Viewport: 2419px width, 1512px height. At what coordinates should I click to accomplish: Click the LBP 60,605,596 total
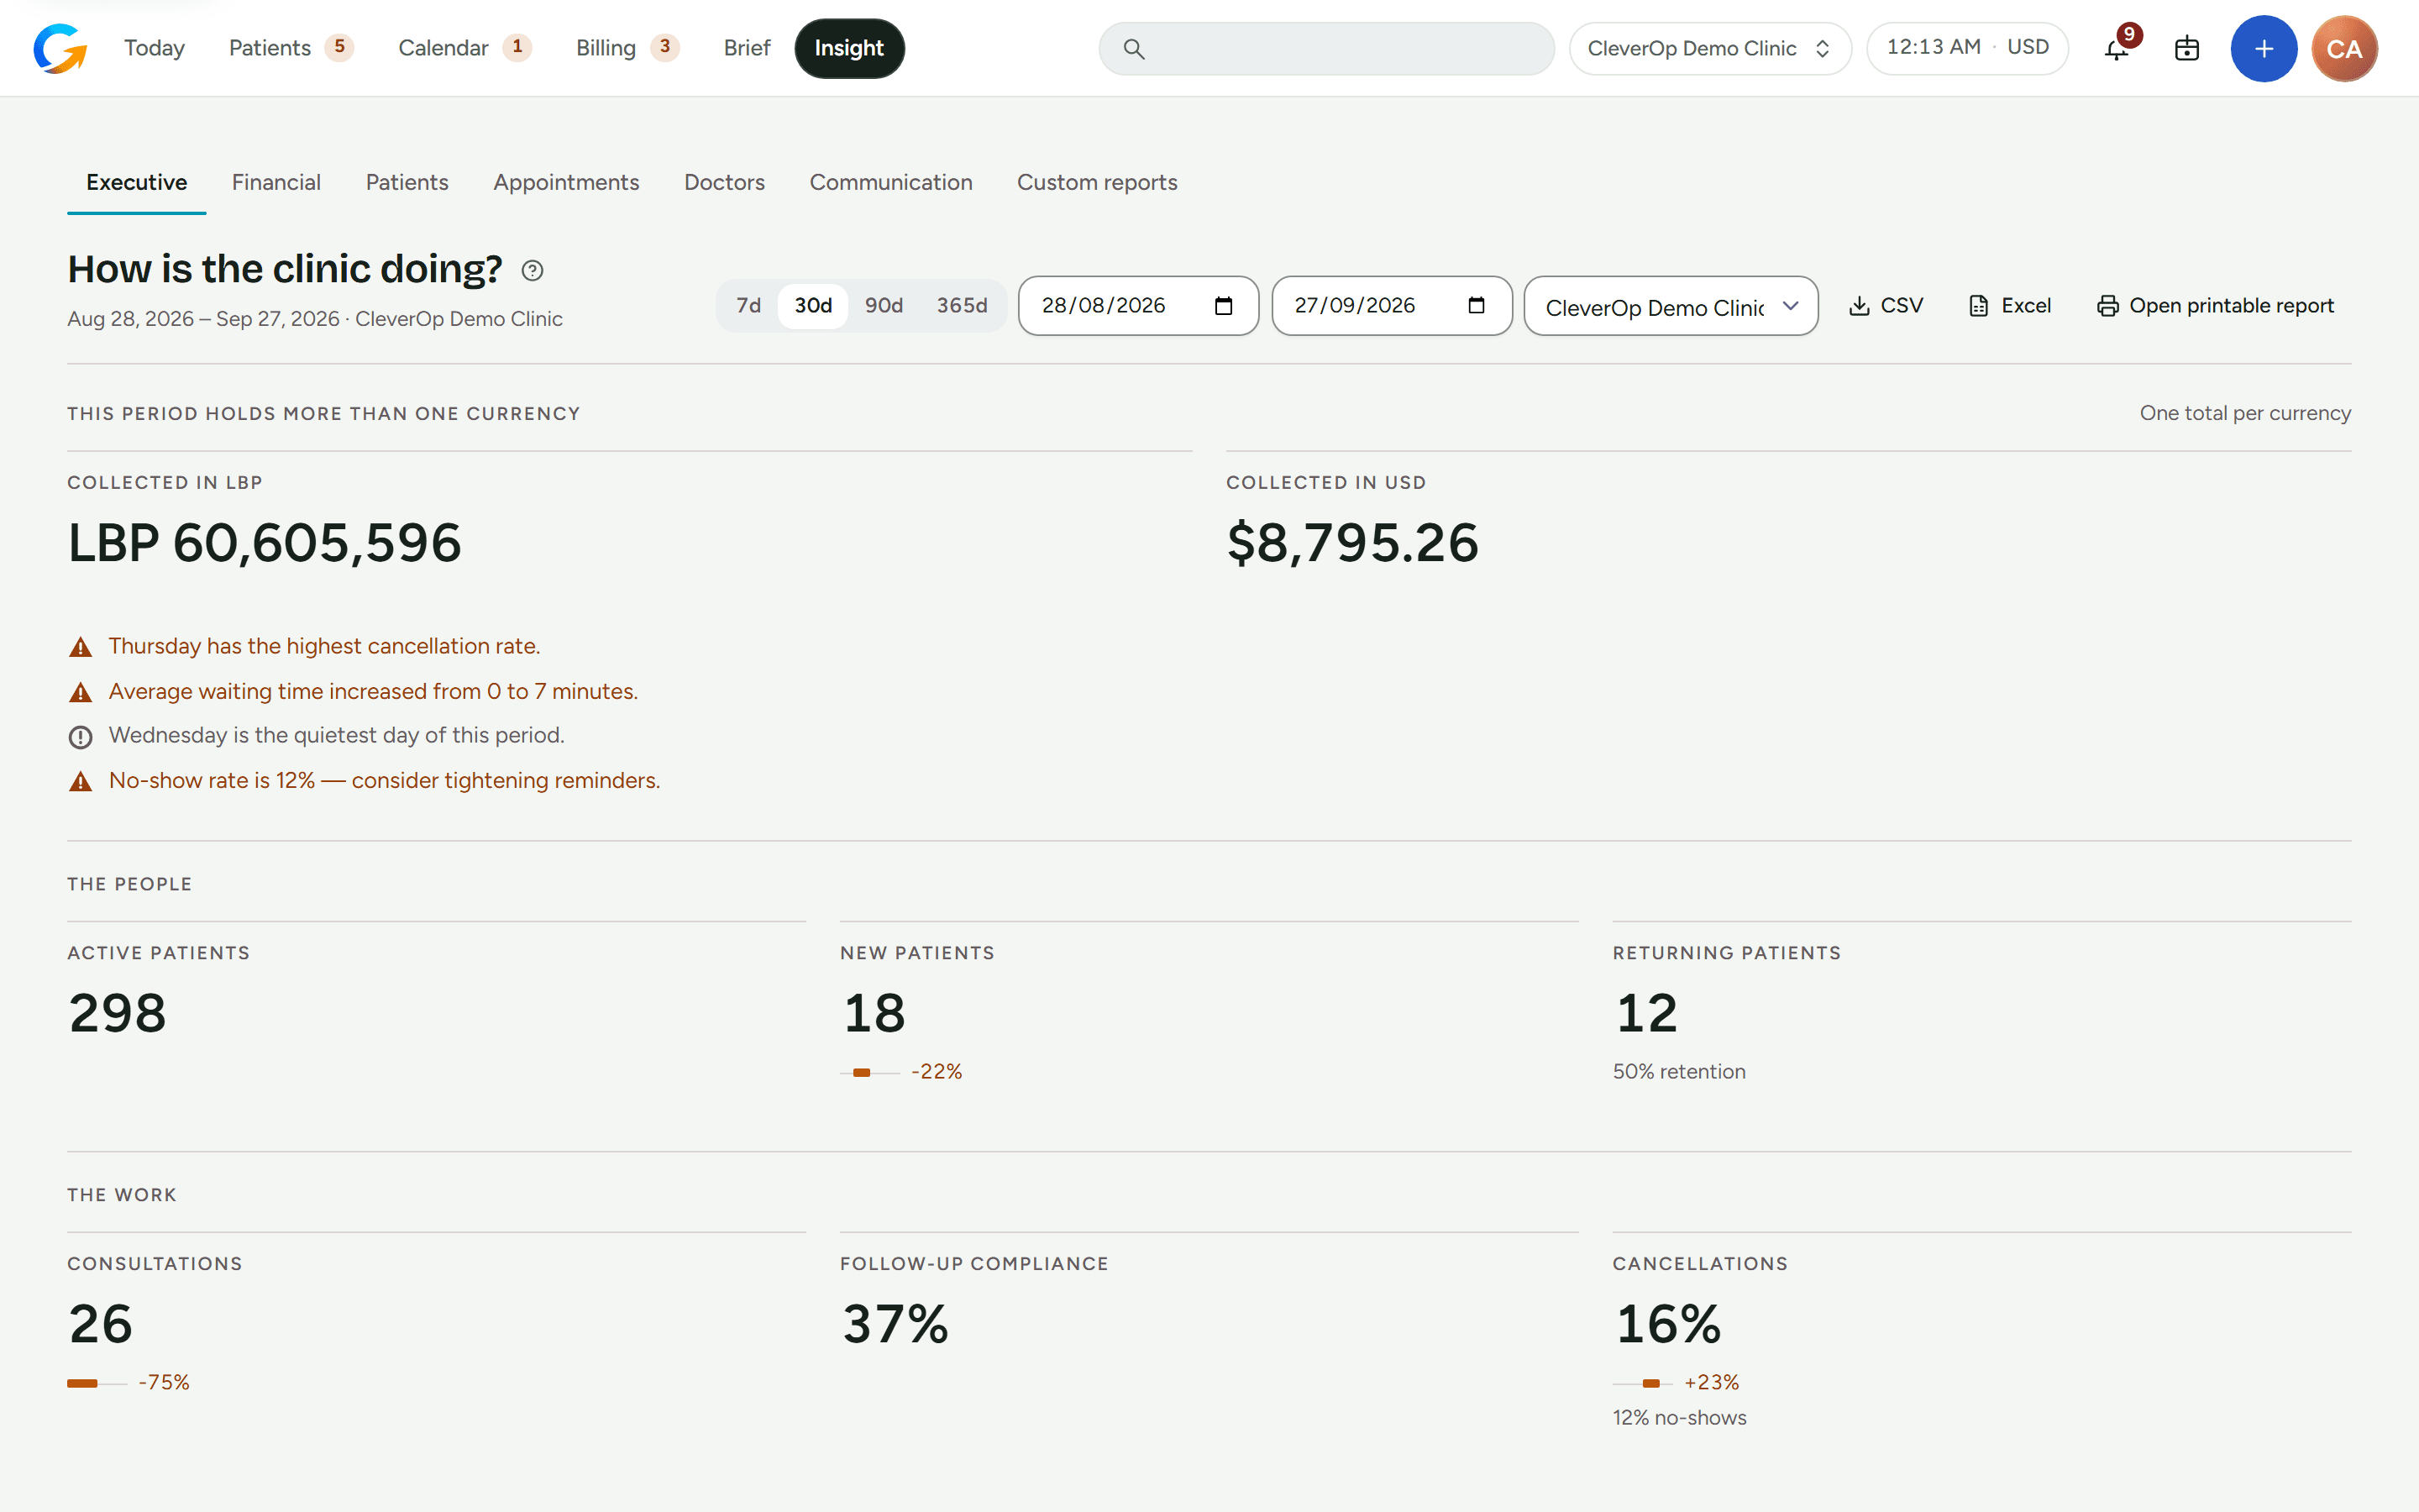click(265, 543)
